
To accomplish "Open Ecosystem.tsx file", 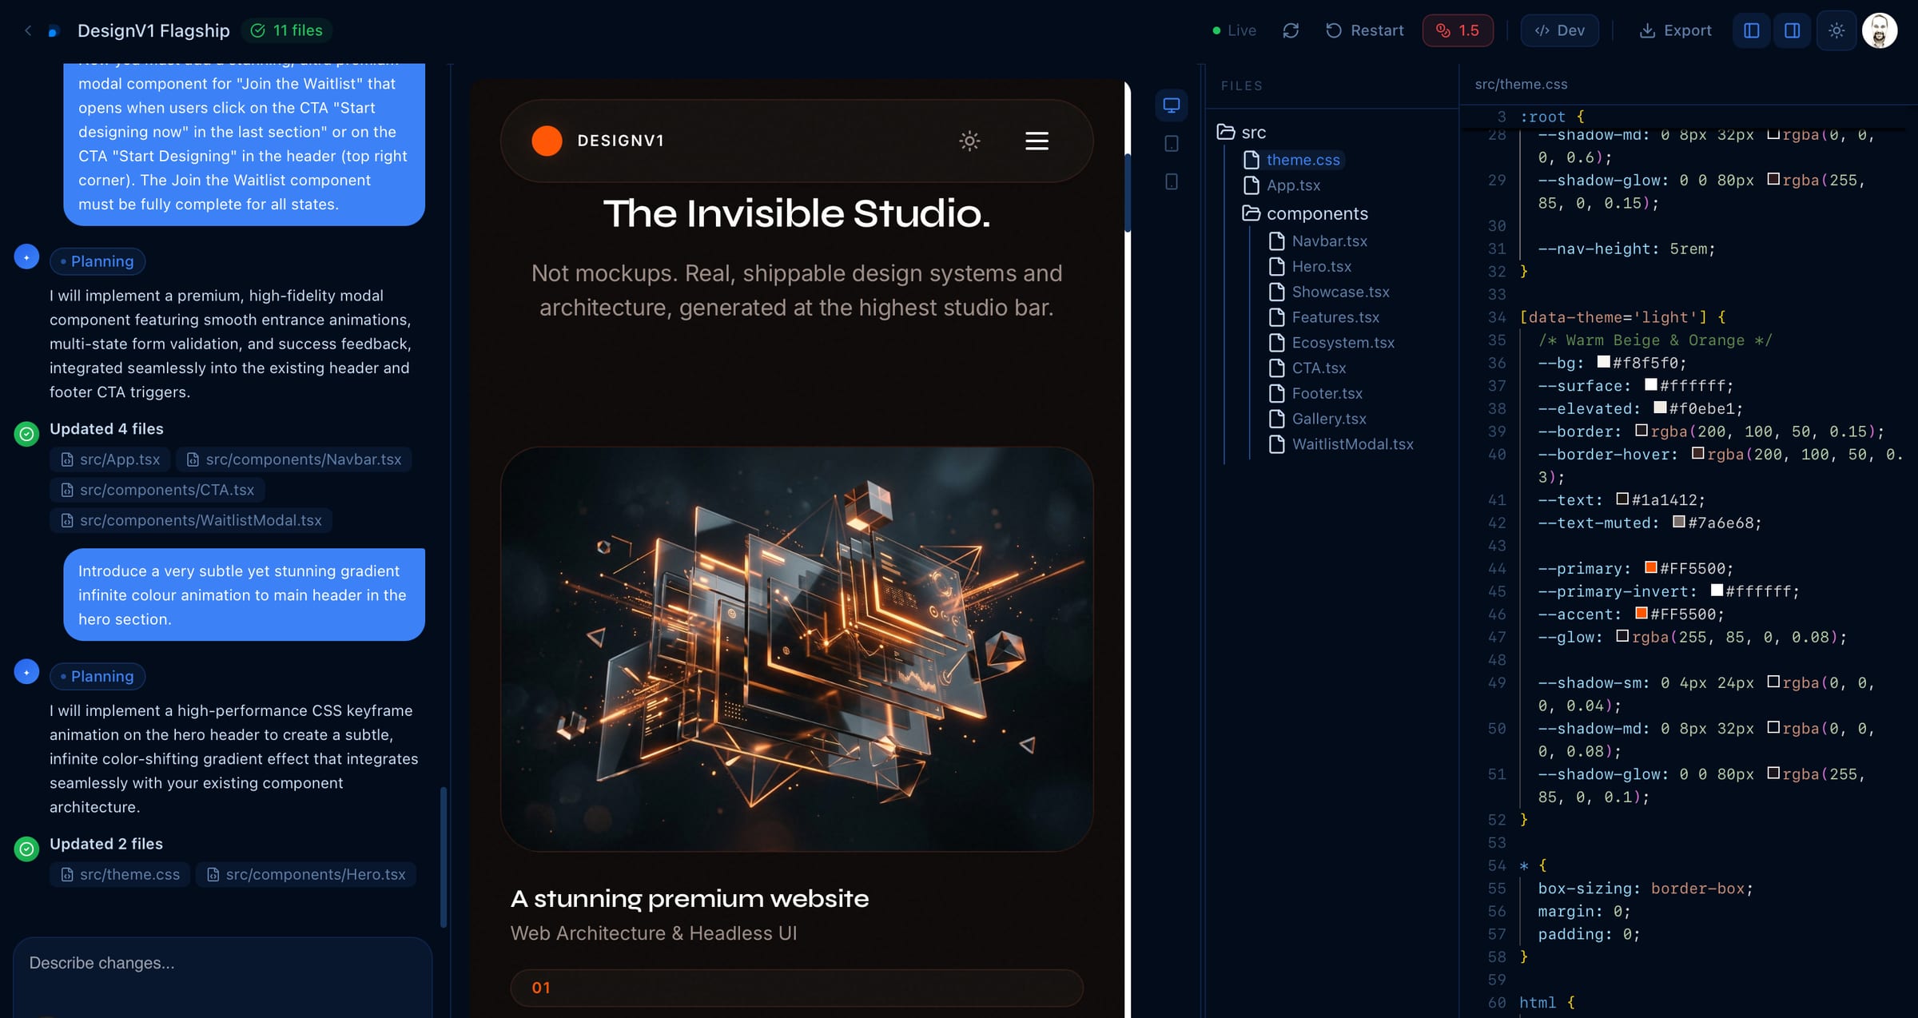I will [x=1332, y=343].
